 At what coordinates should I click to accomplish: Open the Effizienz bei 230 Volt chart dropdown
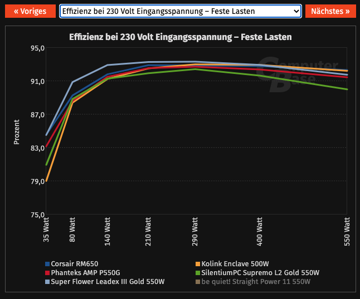tap(181, 11)
